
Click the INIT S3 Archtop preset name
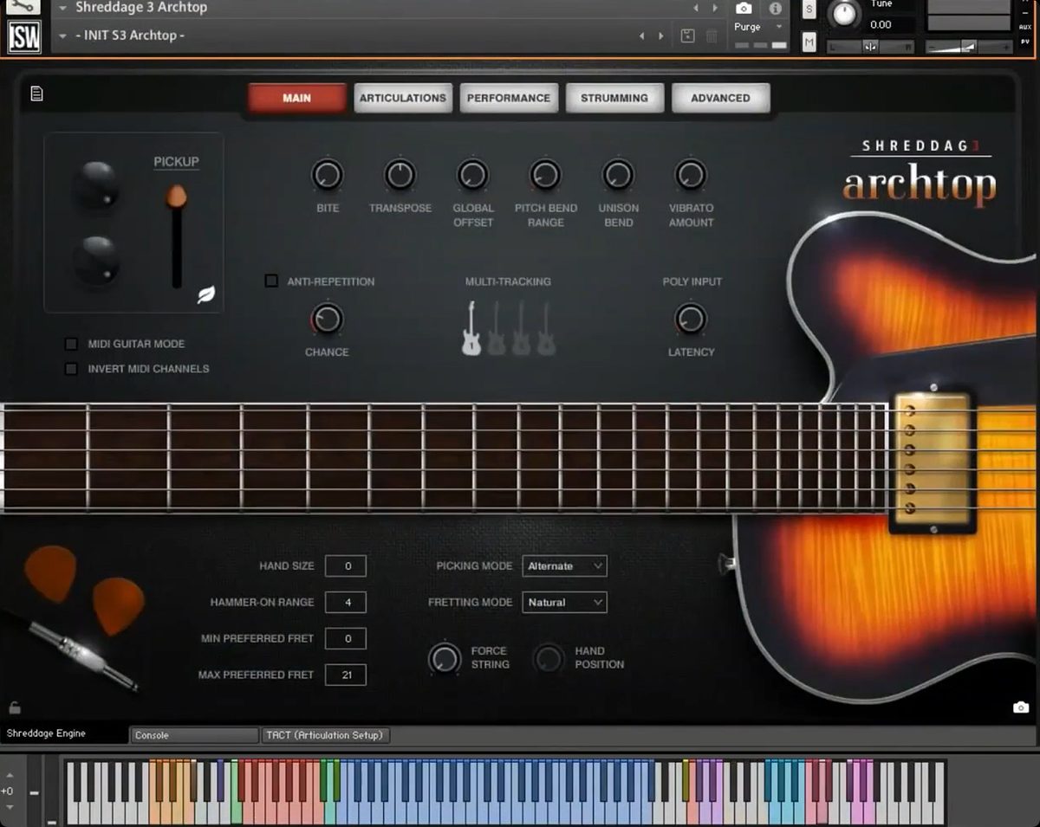tap(129, 36)
